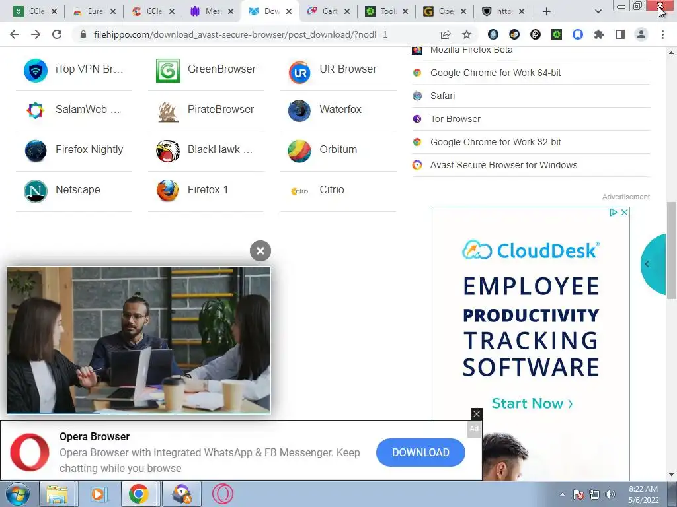Click the PirateBrowser ship icon

[x=168, y=111]
